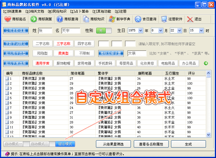Select 二字名称 name length option
Screen dimensions: 216x158
click(43, 44)
